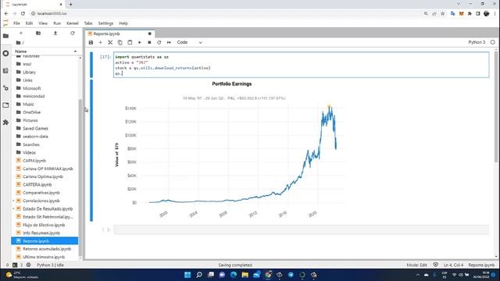Open the Saved Games folder
The image size is (500, 281).
[x=45, y=128]
